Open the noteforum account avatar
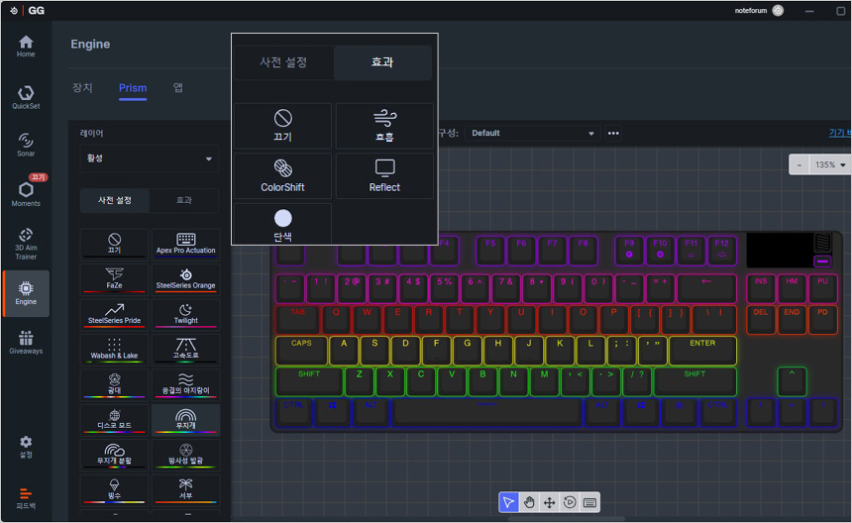852x523 pixels. [x=778, y=10]
